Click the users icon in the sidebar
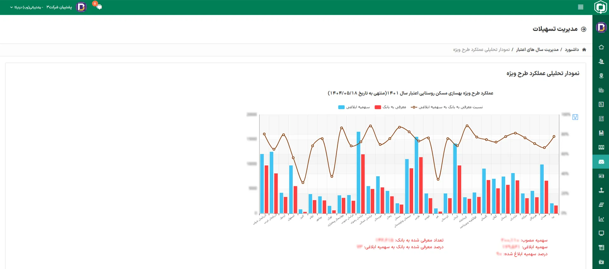 pyautogui.click(x=601, y=61)
